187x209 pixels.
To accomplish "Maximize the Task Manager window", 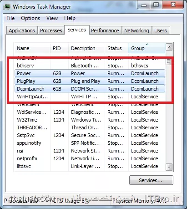I will pos(156,5).
